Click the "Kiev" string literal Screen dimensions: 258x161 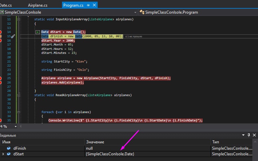[80, 62]
